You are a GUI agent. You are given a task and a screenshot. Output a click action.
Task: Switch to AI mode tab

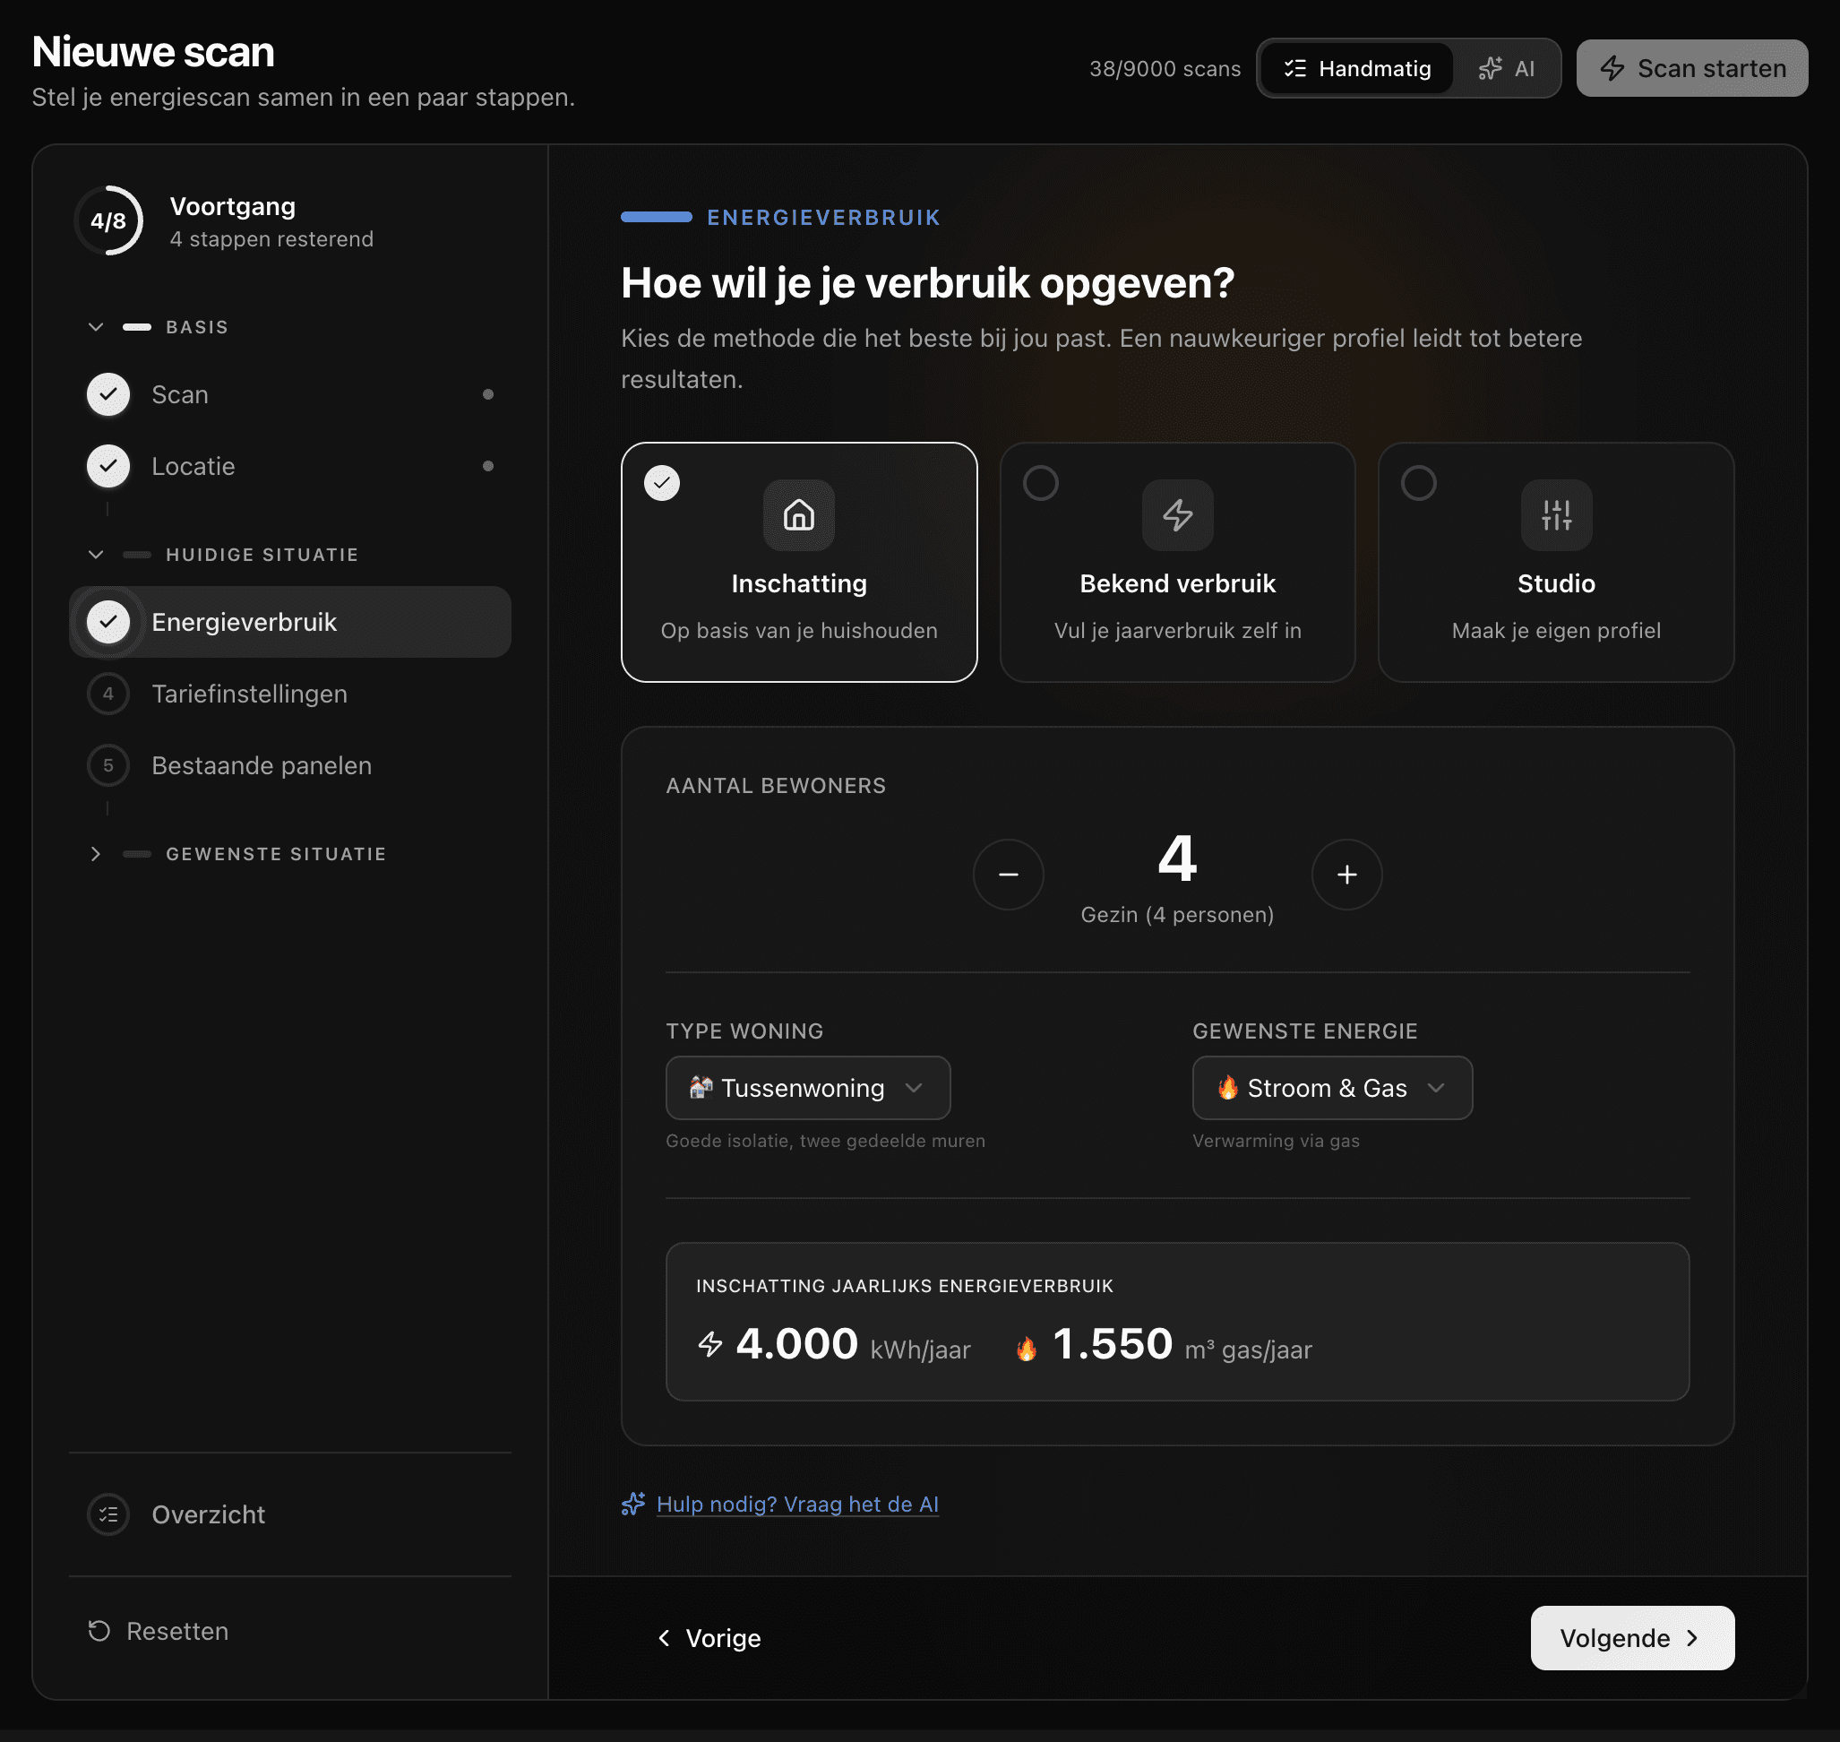1507,69
